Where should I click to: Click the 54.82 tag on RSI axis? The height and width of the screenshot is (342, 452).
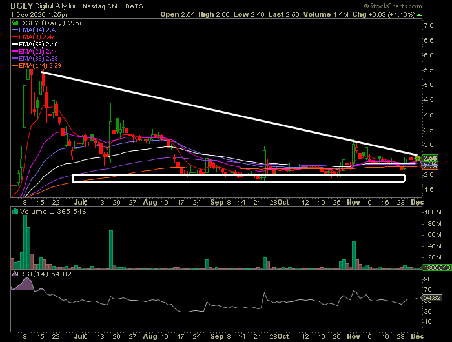431,298
